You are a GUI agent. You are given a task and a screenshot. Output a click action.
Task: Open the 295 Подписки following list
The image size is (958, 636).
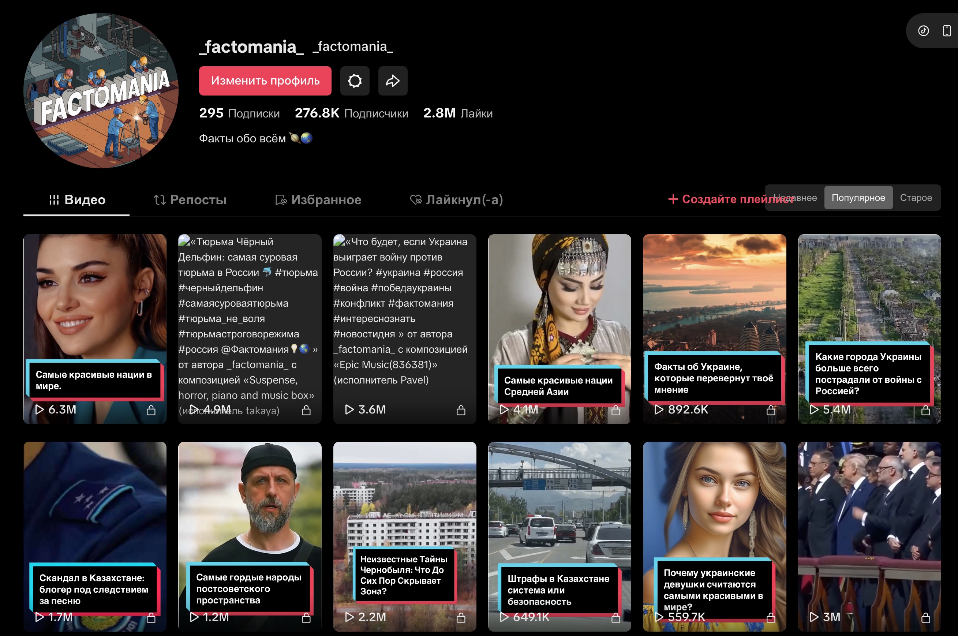pos(239,113)
